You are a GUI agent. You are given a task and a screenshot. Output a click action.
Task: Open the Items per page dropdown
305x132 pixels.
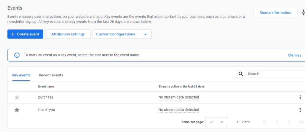click(216, 122)
